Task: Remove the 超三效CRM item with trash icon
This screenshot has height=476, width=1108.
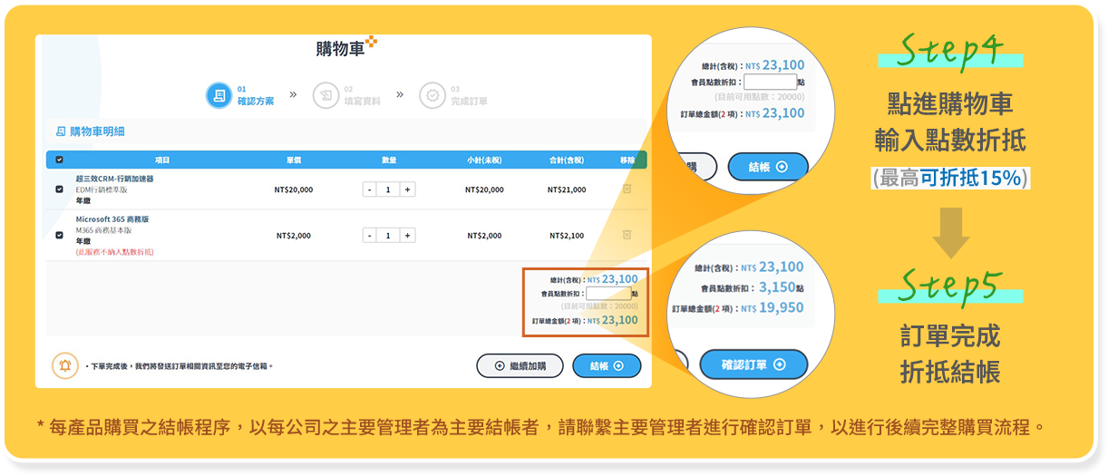Action: tap(627, 189)
